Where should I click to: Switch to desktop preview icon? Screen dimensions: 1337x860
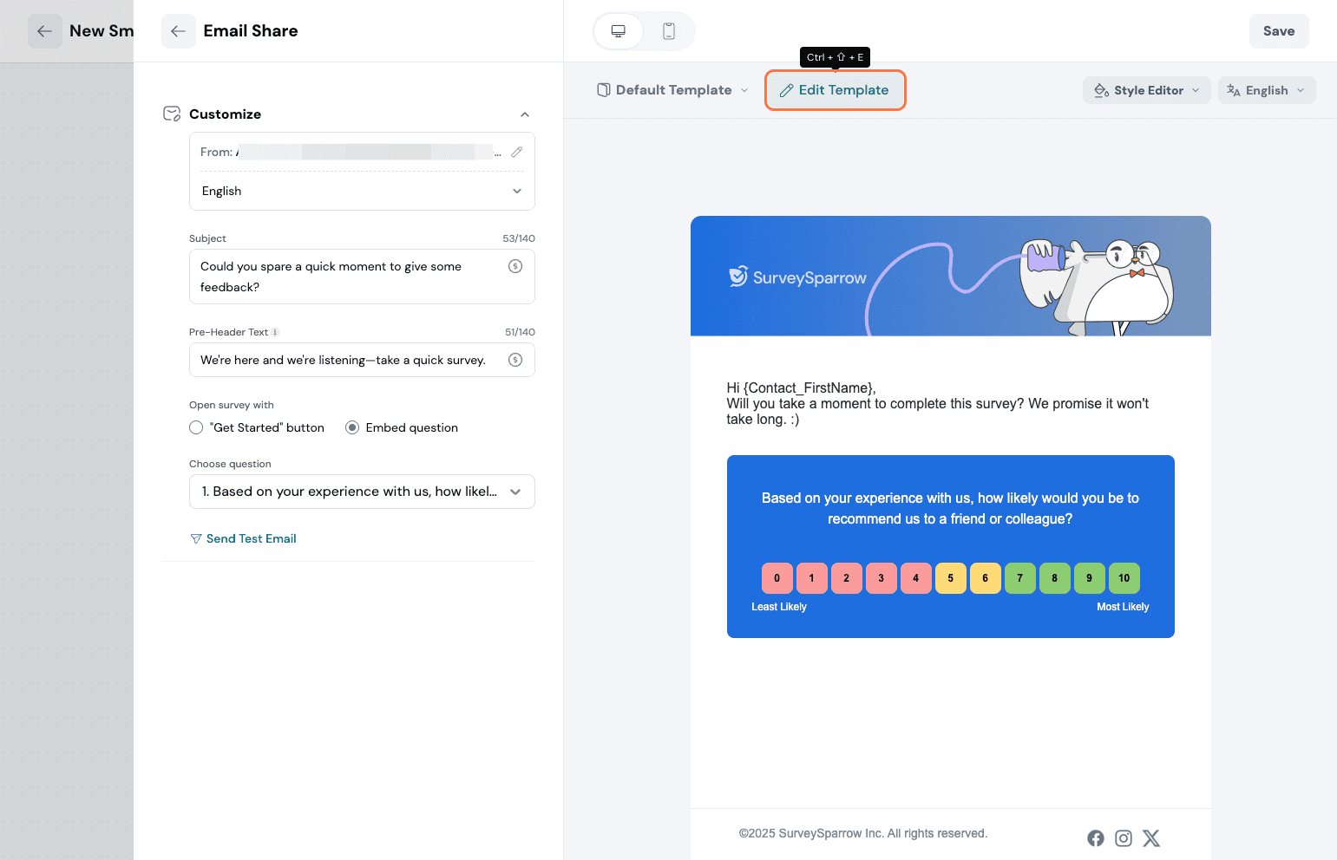click(x=618, y=31)
